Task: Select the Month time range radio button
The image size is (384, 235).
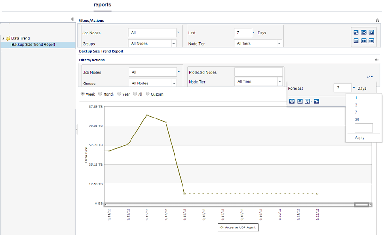Action: click(x=100, y=94)
